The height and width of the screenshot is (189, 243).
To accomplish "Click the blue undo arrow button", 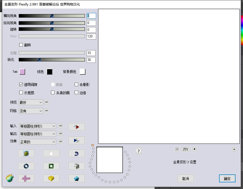I will tap(77, 153).
